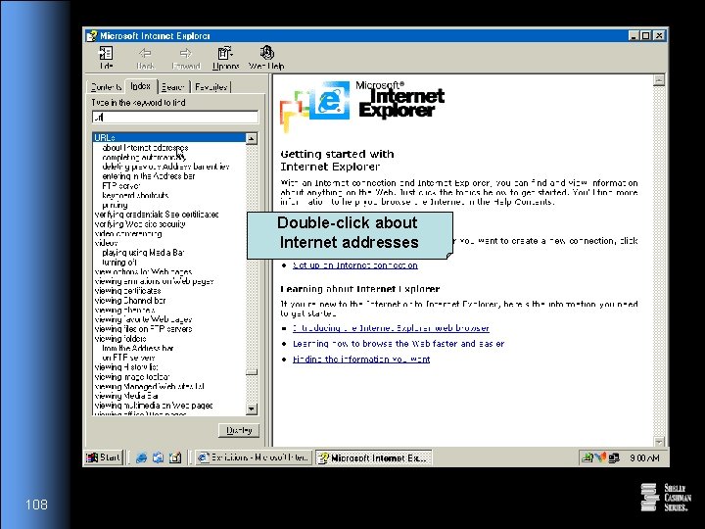Viewport: 705px width, 529px height.
Task: Select 'keyboard shortcuts' index entry
Action: [x=135, y=195]
